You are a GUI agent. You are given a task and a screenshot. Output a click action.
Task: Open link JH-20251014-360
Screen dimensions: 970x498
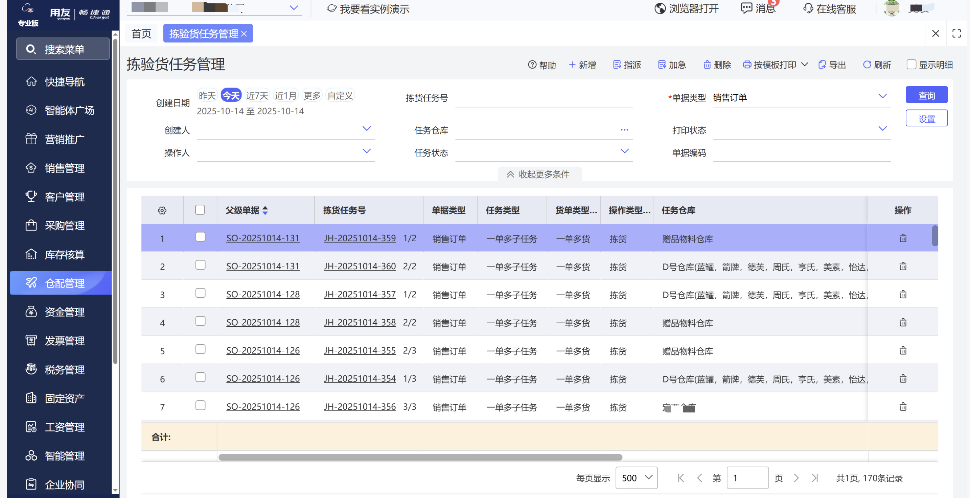tap(359, 266)
